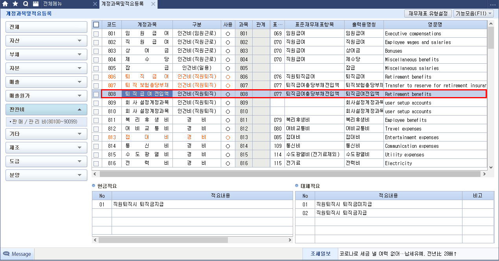Toggle the 사용 circle for row 801
The width and height of the screenshot is (499, 261).
pos(228,34)
